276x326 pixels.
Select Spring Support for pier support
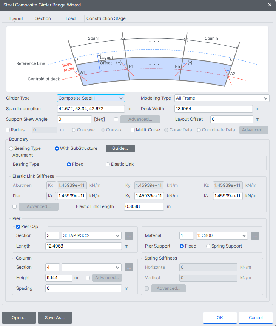point(208,246)
